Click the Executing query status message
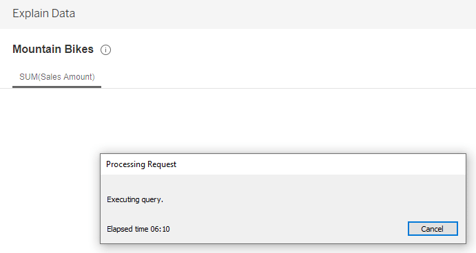The width and height of the screenshot is (476, 253). tap(135, 199)
